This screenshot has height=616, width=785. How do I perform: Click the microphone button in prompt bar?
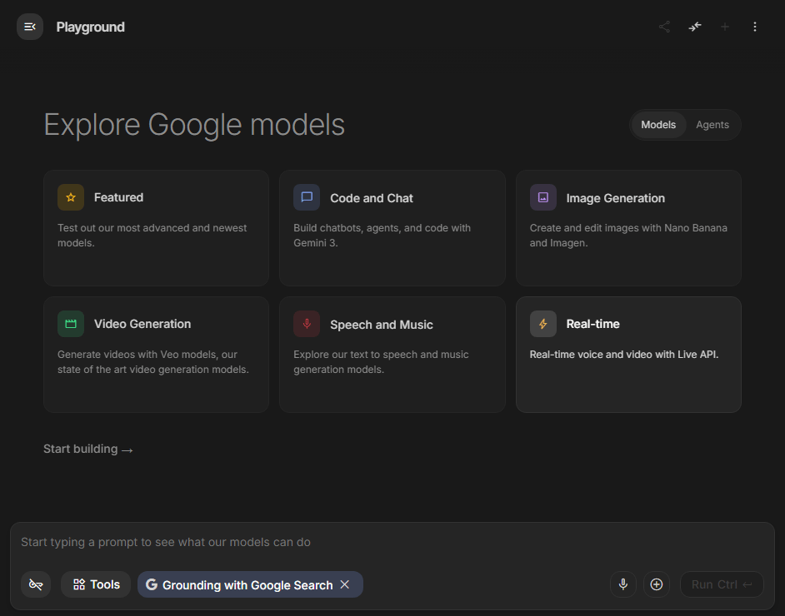pos(622,584)
